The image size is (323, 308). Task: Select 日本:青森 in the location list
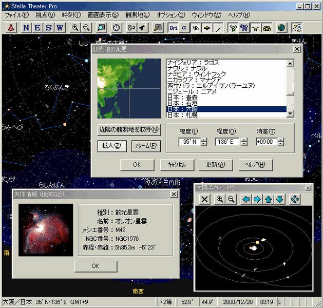(226, 98)
